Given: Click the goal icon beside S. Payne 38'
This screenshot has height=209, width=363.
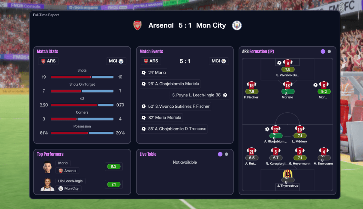Looking at the screenshot, I should 225,95.
